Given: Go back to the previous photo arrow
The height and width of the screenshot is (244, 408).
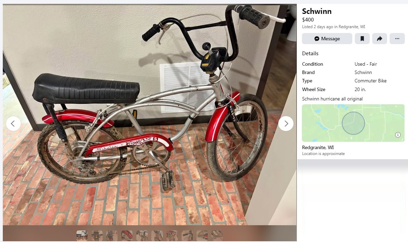Looking at the screenshot, I should 13,123.
